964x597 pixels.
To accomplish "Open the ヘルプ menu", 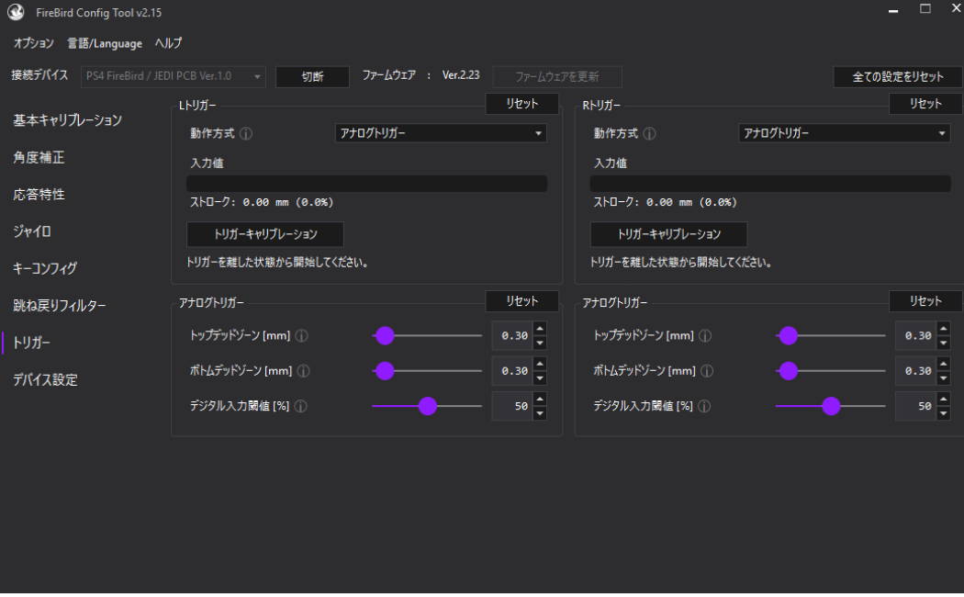I will click(x=168, y=43).
